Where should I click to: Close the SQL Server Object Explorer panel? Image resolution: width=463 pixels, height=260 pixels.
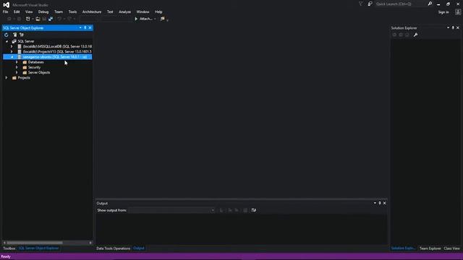90,27
